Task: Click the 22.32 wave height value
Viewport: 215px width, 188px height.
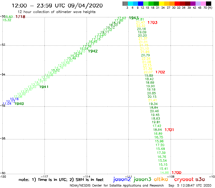Action: pyautogui.click(x=141, y=26)
